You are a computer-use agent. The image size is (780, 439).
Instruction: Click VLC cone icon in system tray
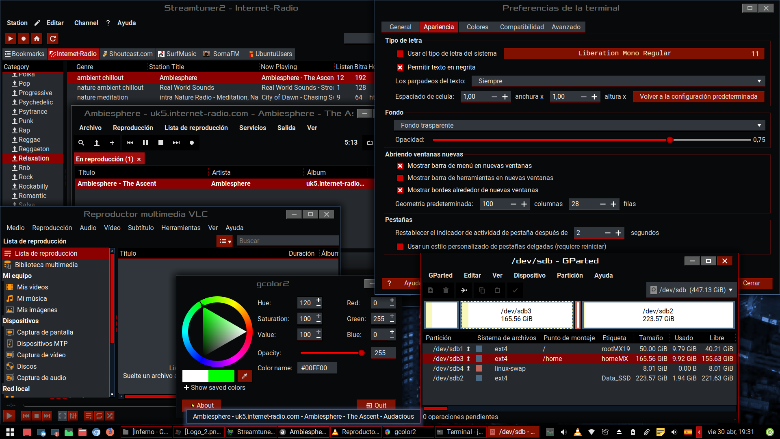point(577,432)
